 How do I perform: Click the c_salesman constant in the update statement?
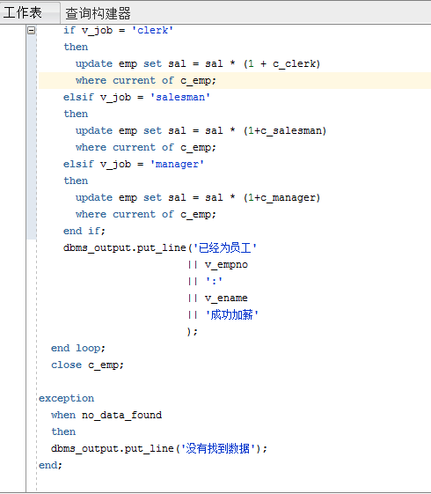297,130
